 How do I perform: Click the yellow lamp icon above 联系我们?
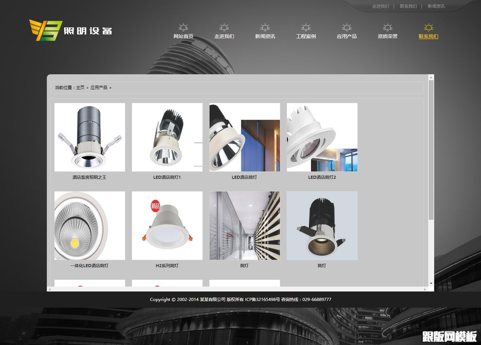coord(429,27)
